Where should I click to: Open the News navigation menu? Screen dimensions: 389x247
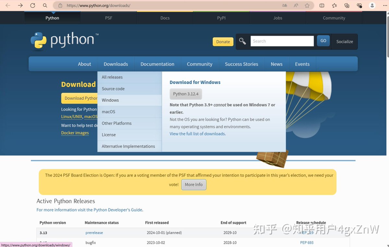click(x=277, y=64)
